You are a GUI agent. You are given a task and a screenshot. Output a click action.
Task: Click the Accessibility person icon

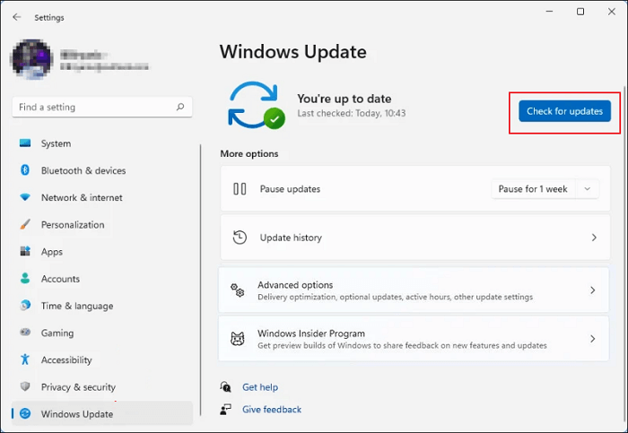25,359
